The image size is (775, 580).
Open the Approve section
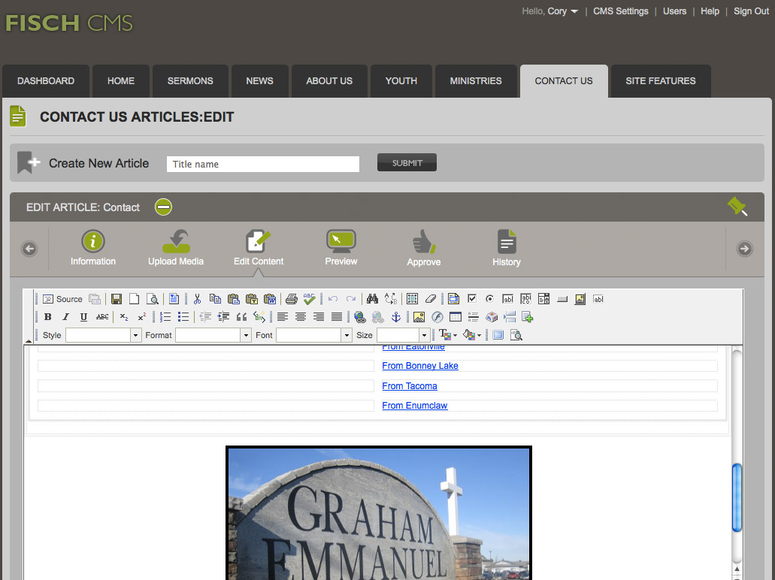click(423, 248)
